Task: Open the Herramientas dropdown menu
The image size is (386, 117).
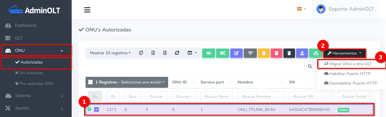Action: tap(344, 53)
